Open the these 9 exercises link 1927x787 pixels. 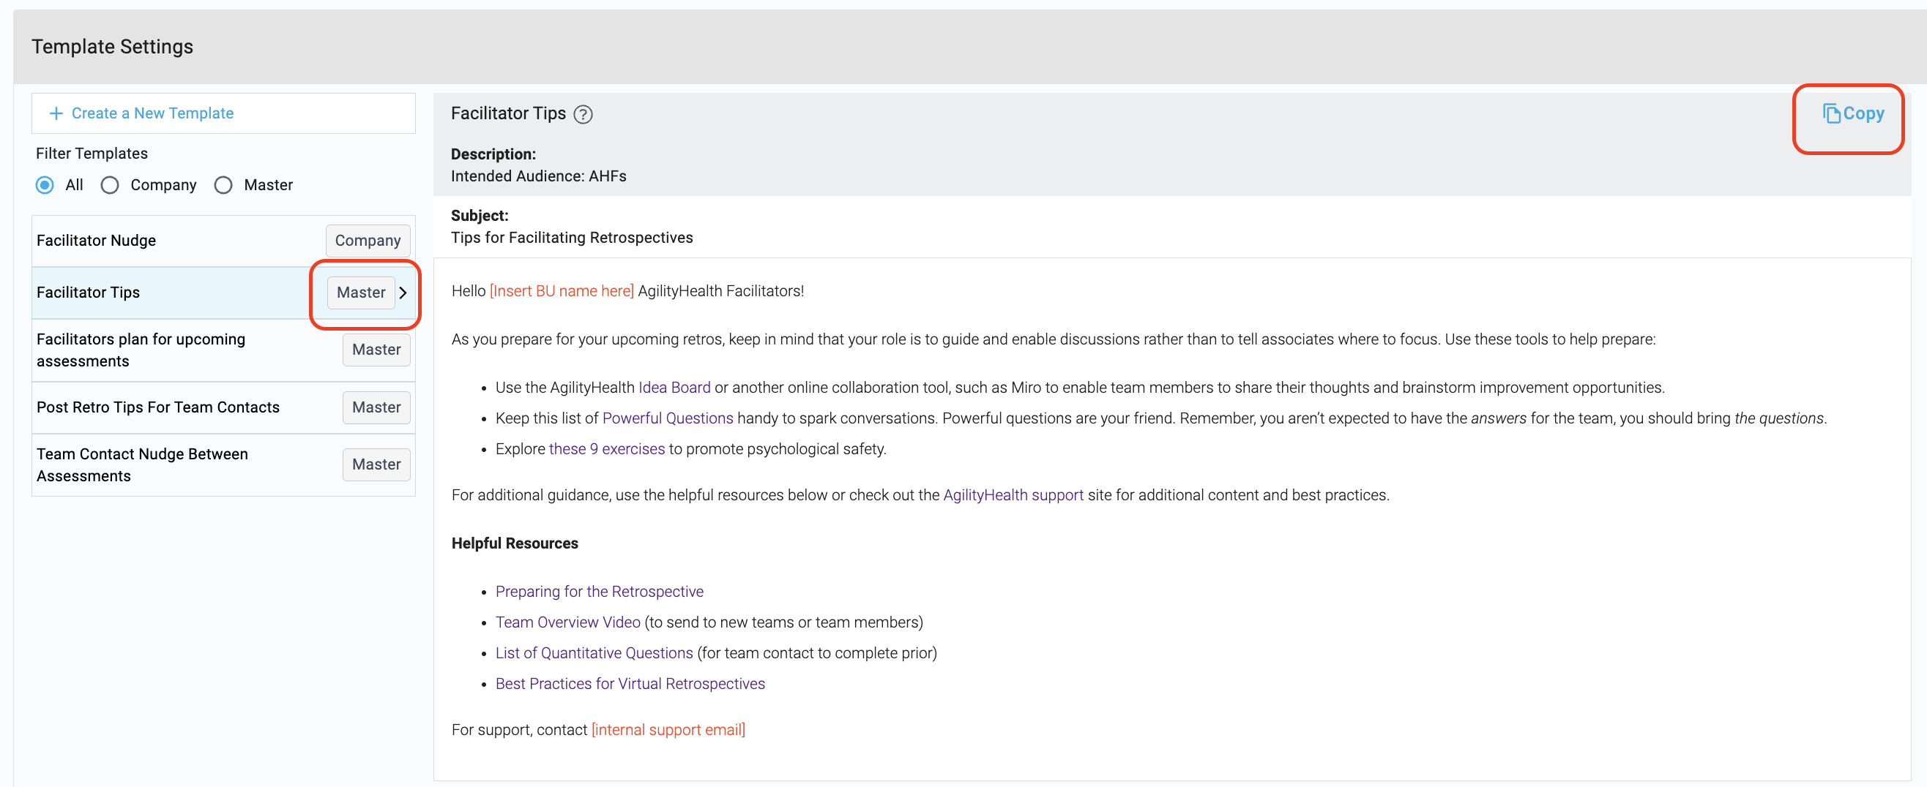tap(607, 449)
